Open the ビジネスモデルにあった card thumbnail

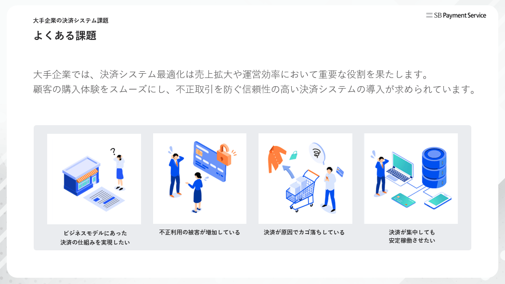point(94,179)
